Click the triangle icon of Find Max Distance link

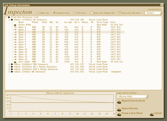pos(9,17)
